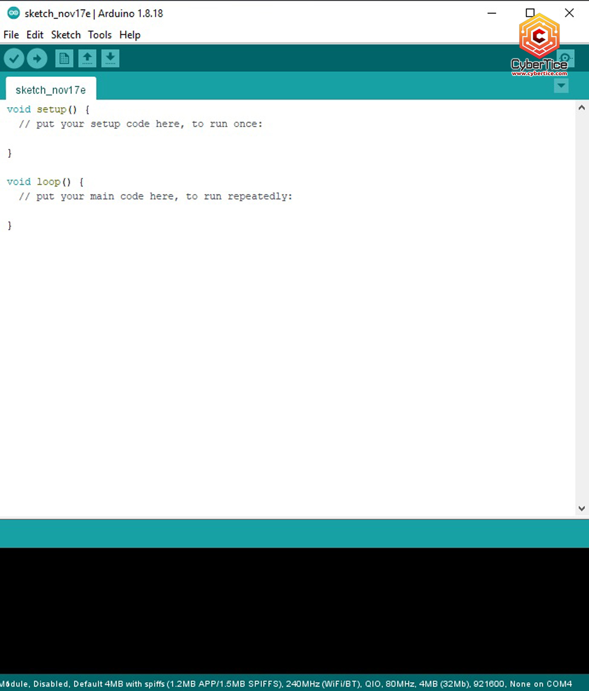
Task: Open the Sketch menu
Action: pos(66,35)
